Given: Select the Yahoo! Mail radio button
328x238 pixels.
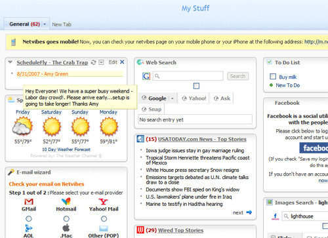Looking at the screenshot, I should (104, 218).
